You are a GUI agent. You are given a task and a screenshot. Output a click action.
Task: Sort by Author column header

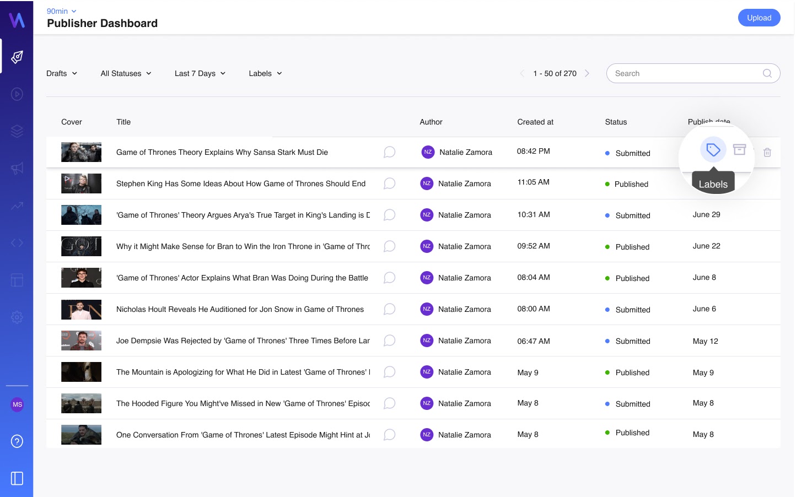tap(431, 122)
